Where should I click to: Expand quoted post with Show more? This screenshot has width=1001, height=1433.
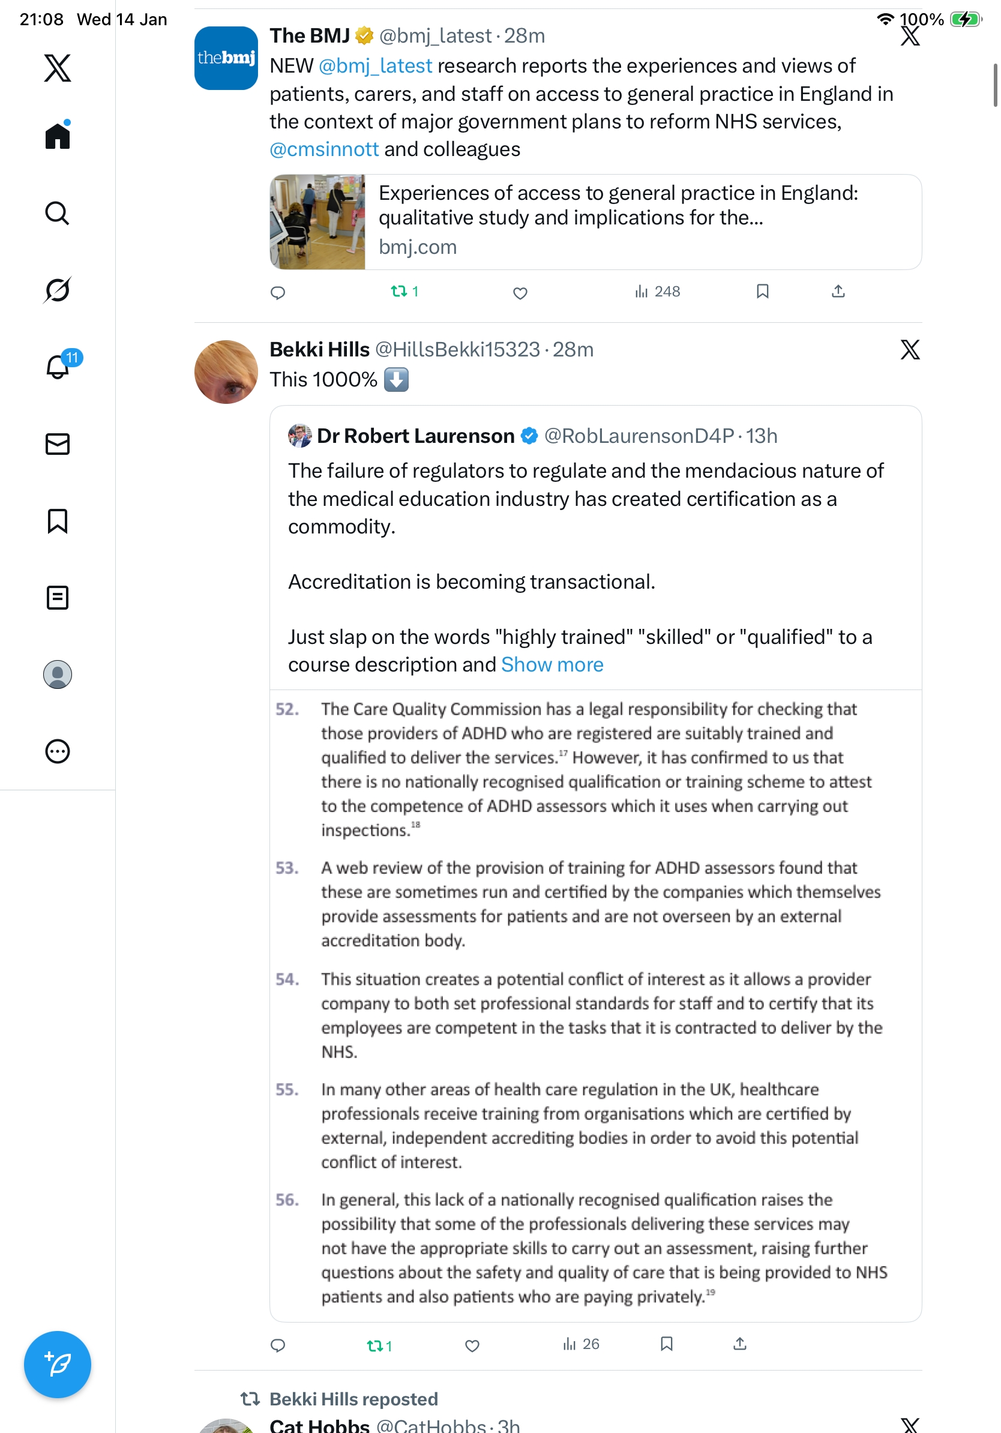pyautogui.click(x=552, y=665)
